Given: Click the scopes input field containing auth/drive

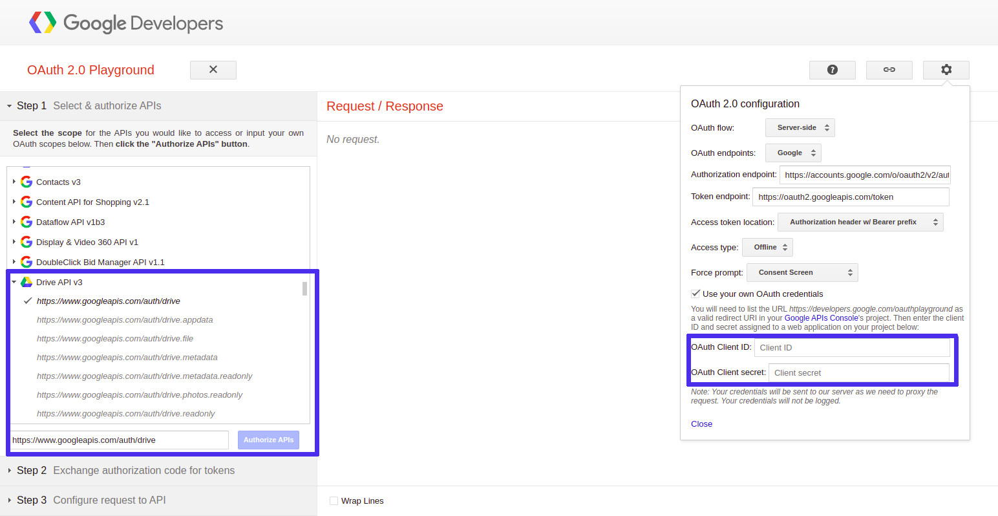Looking at the screenshot, I should [x=119, y=440].
